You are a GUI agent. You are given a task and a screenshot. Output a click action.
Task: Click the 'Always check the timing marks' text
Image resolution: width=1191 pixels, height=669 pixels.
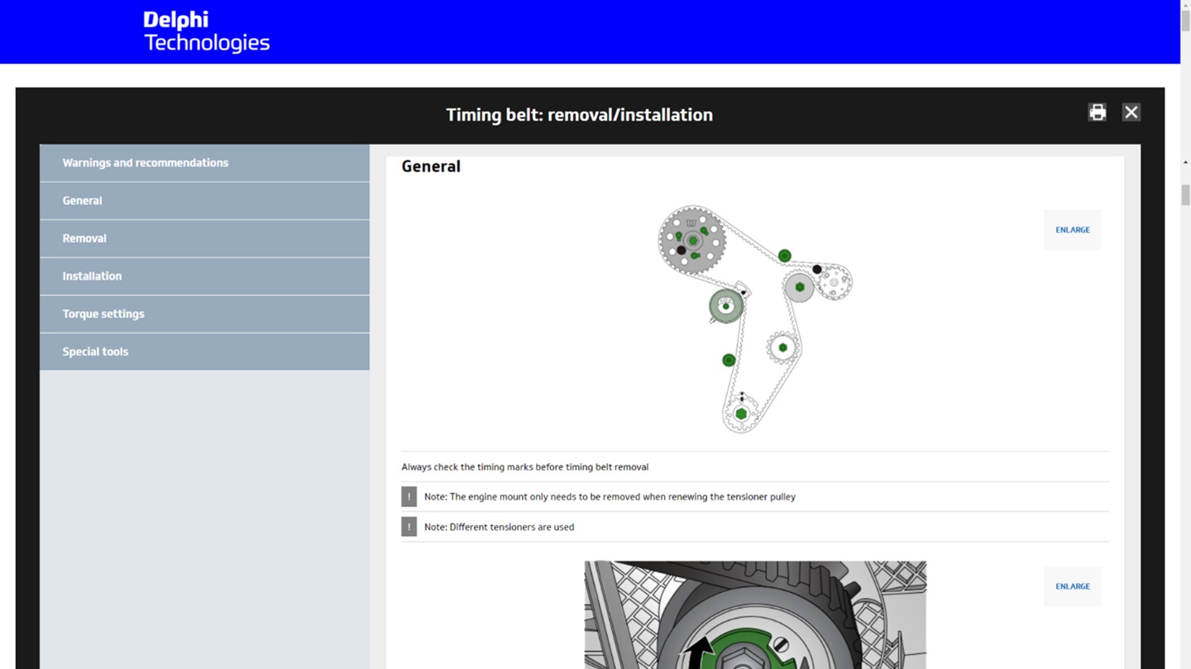click(524, 467)
